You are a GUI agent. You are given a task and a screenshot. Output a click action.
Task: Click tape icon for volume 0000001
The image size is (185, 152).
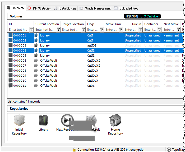[x=11, y=35]
